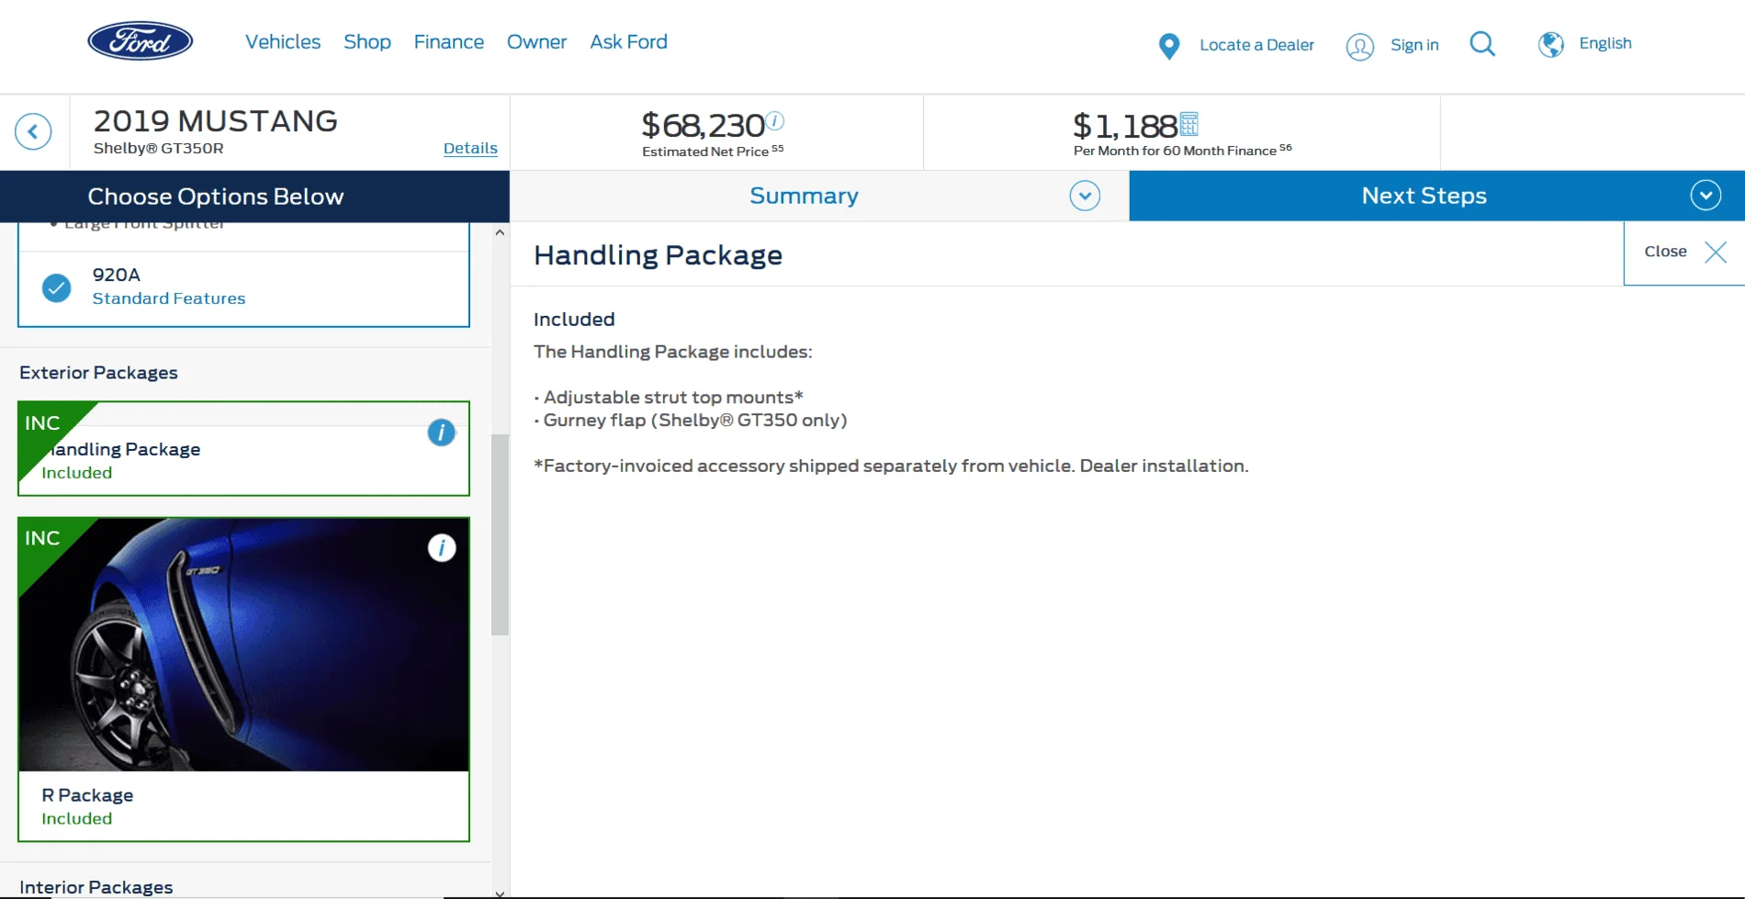Click the $1,188 per month amount
Image resolution: width=1745 pixels, height=899 pixels.
point(1125,126)
